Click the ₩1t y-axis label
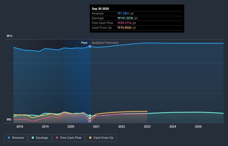The height and width of the screenshot is (146, 228). pyautogui.click(x=10, y=36)
